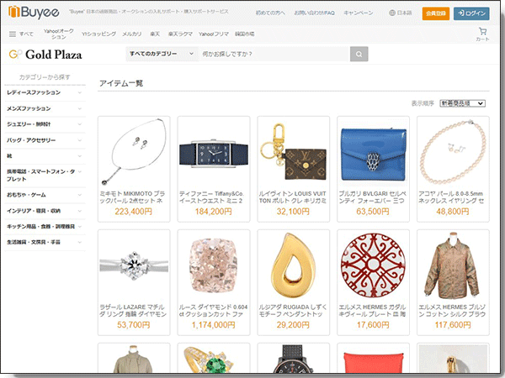The image size is (505, 378).
Task: Click the カテゴリーから探す sidebar heading
Action: point(45,77)
